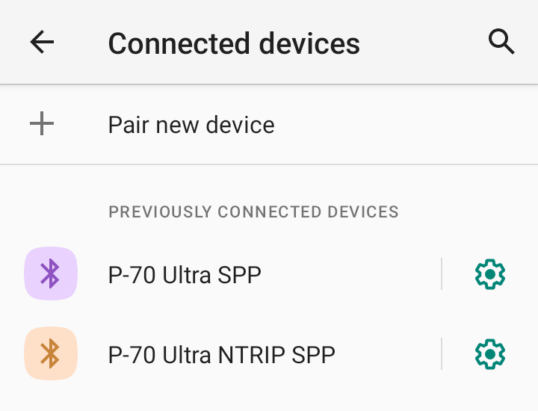Go back using the left arrow
The image size is (538, 411).
pyautogui.click(x=42, y=42)
